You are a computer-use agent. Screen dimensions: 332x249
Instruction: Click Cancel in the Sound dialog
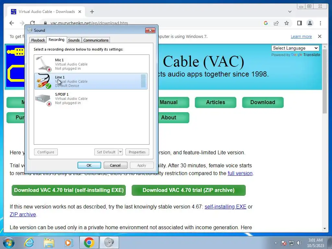[115, 165]
